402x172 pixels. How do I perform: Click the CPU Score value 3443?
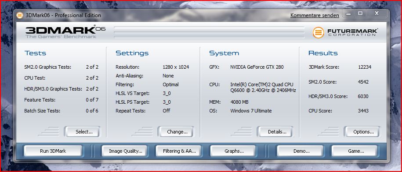[363, 111]
